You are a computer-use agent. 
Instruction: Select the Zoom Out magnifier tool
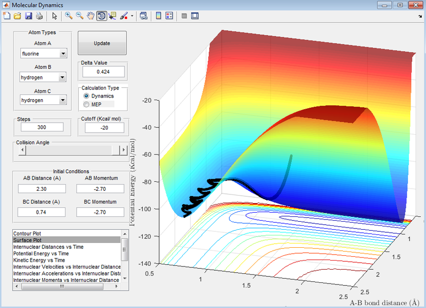[79, 16]
